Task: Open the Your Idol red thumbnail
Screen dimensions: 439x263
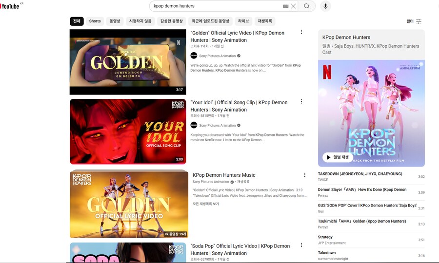Action: pos(128,131)
